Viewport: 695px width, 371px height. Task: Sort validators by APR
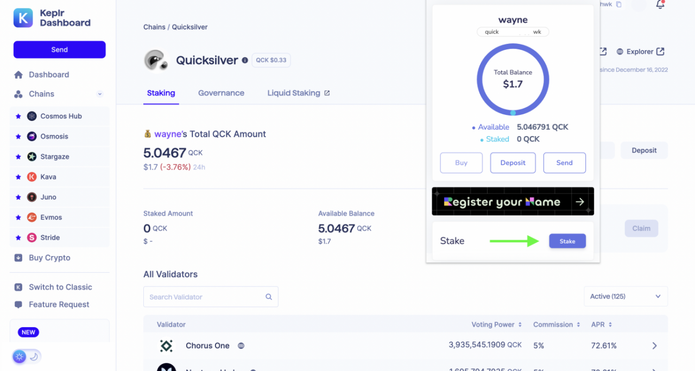click(x=602, y=324)
